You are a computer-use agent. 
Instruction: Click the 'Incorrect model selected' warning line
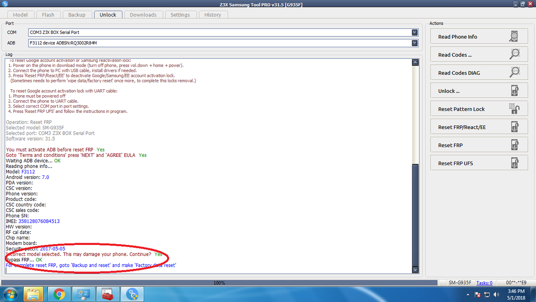click(84, 254)
